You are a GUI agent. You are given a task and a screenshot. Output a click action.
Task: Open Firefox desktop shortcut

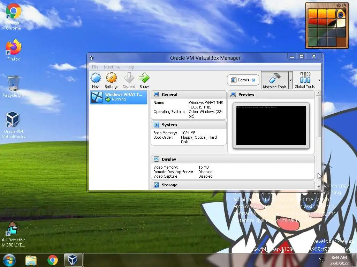click(x=13, y=50)
